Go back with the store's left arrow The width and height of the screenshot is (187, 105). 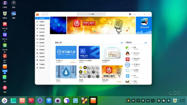coord(43,14)
